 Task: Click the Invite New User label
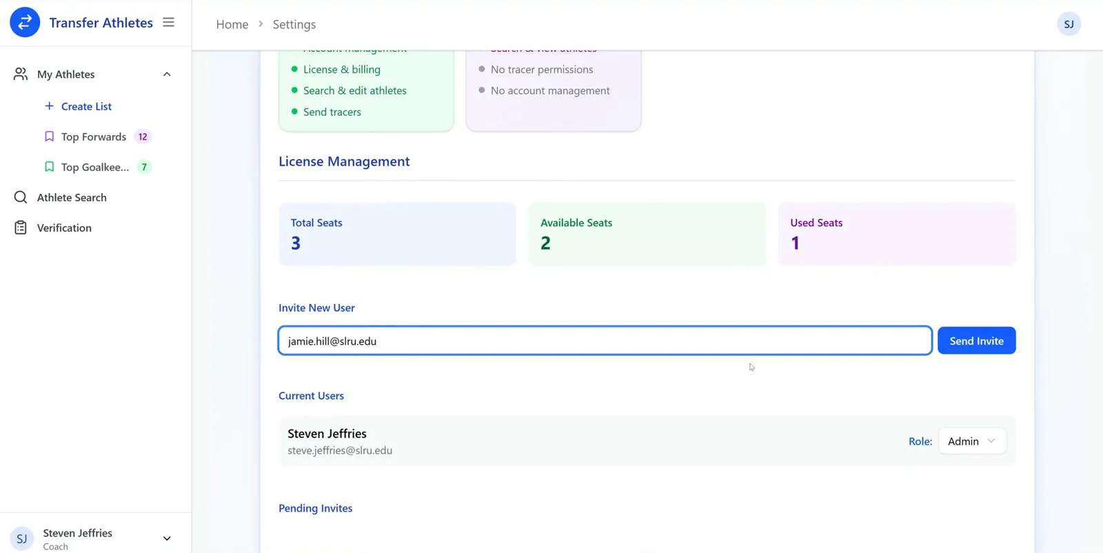(316, 308)
